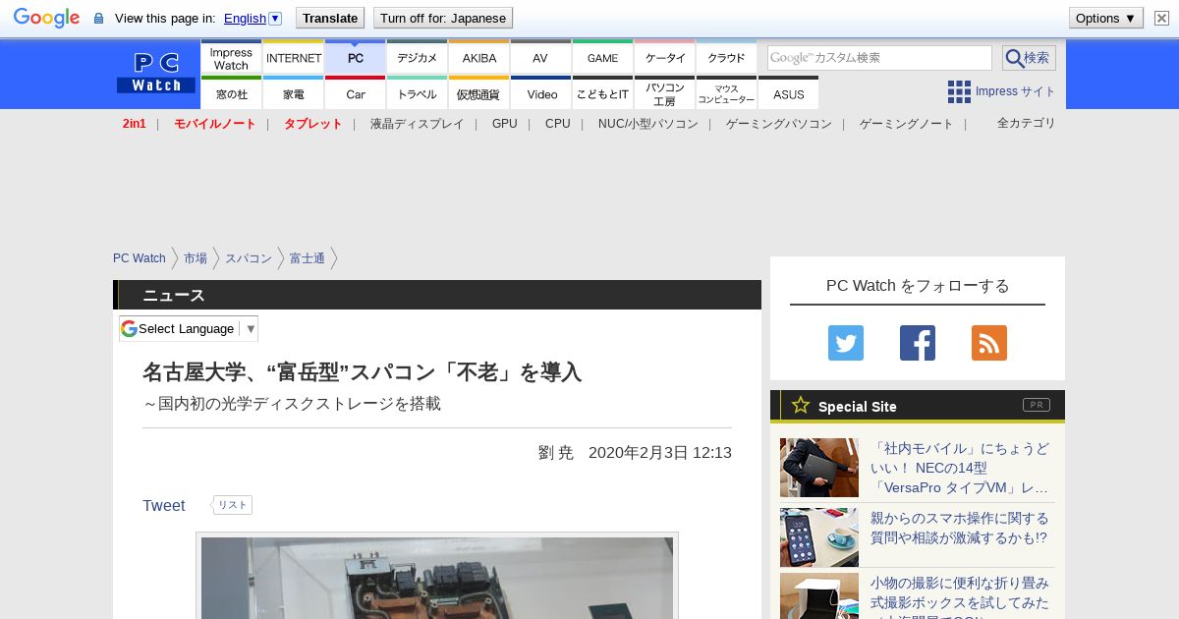The height and width of the screenshot is (619, 1179).
Task: Close the Google translate bar
Action: pos(1161,18)
